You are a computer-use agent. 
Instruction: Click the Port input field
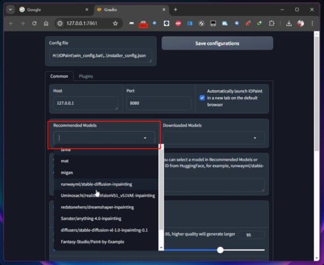[x=158, y=104]
